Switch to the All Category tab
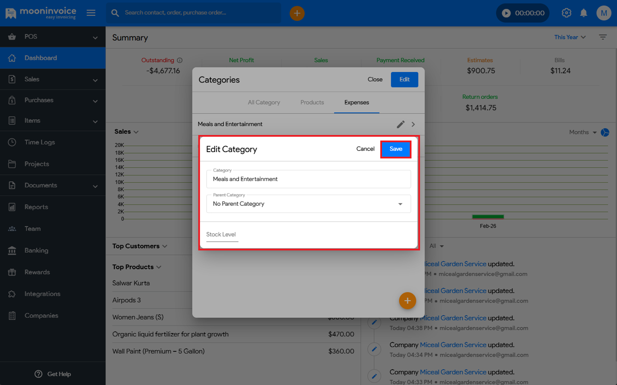Viewport: 617px width, 385px height. click(x=264, y=103)
